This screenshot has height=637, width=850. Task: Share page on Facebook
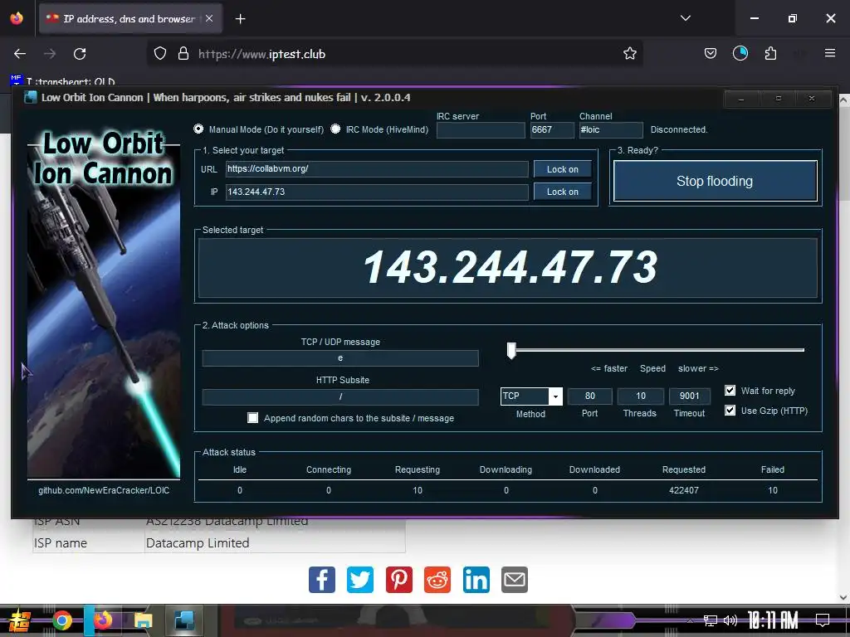click(322, 580)
